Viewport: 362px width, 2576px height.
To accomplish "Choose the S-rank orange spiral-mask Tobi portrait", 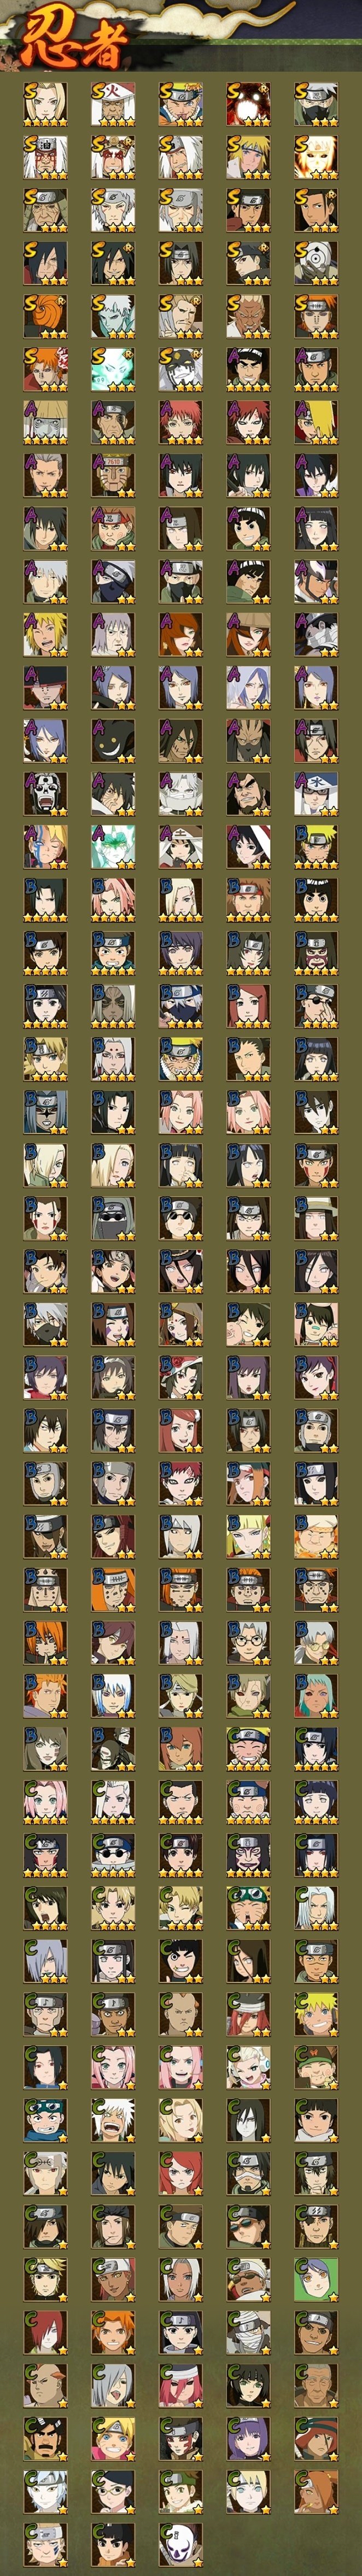I will click(45, 315).
